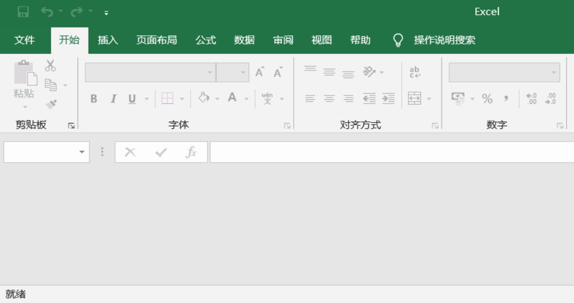574x303 pixels.
Task: Open the number format combo box
Action: (x=504, y=73)
